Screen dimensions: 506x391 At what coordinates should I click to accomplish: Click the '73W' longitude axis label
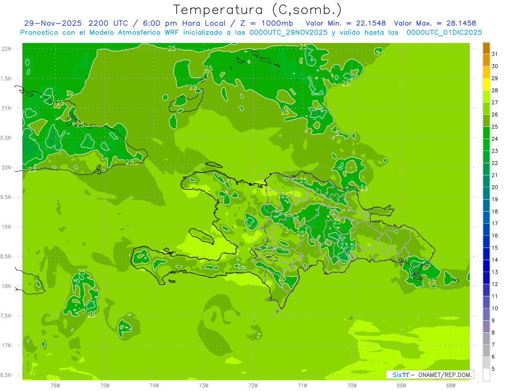point(204,385)
